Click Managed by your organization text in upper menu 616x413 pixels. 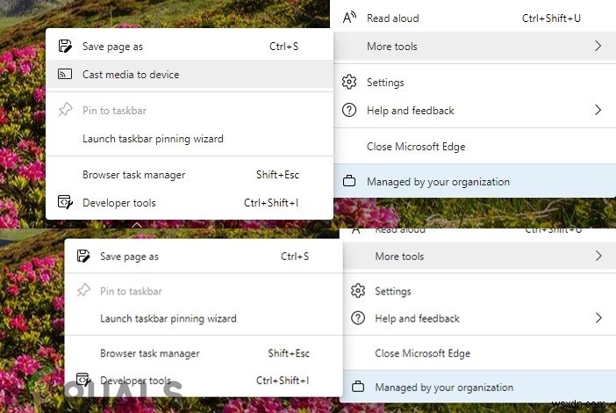(438, 182)
